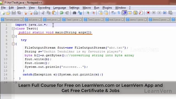Open the Search menu

pos(21,8)
